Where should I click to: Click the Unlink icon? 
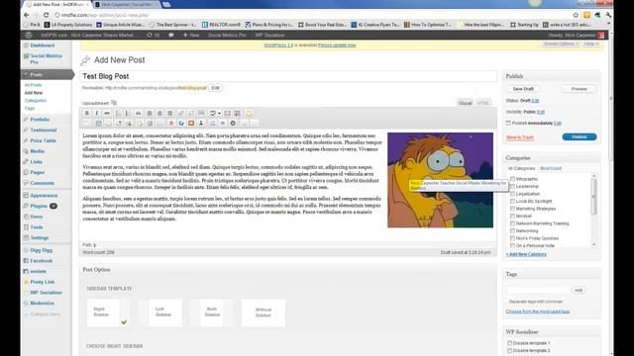coord(191,113)
